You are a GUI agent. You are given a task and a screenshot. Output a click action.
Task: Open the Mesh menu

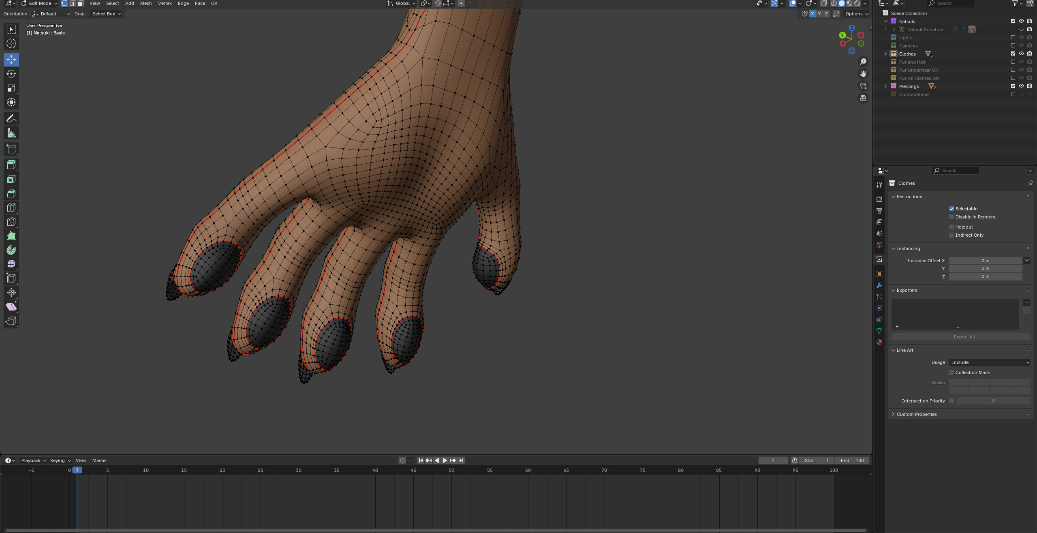tap(145, 3)
